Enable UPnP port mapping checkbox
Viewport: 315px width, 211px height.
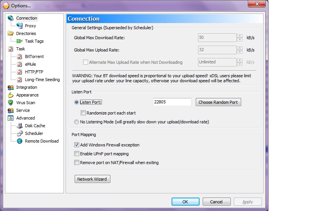pos(77,154)
